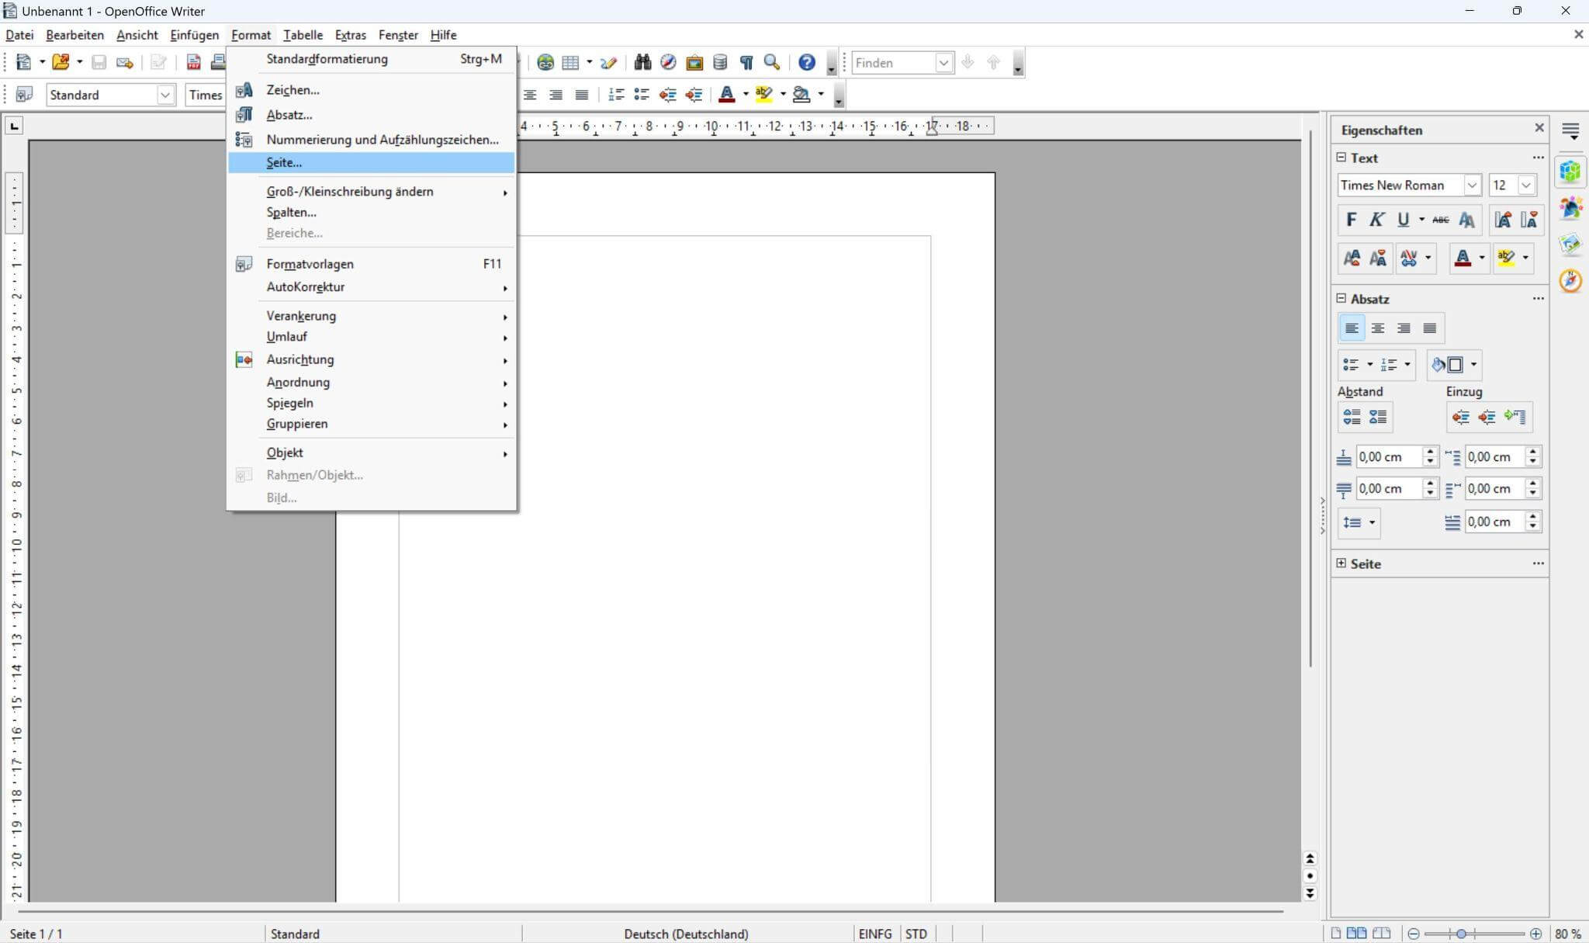
Task: Click Absatz... menu entry
Action: pos(289,115)
